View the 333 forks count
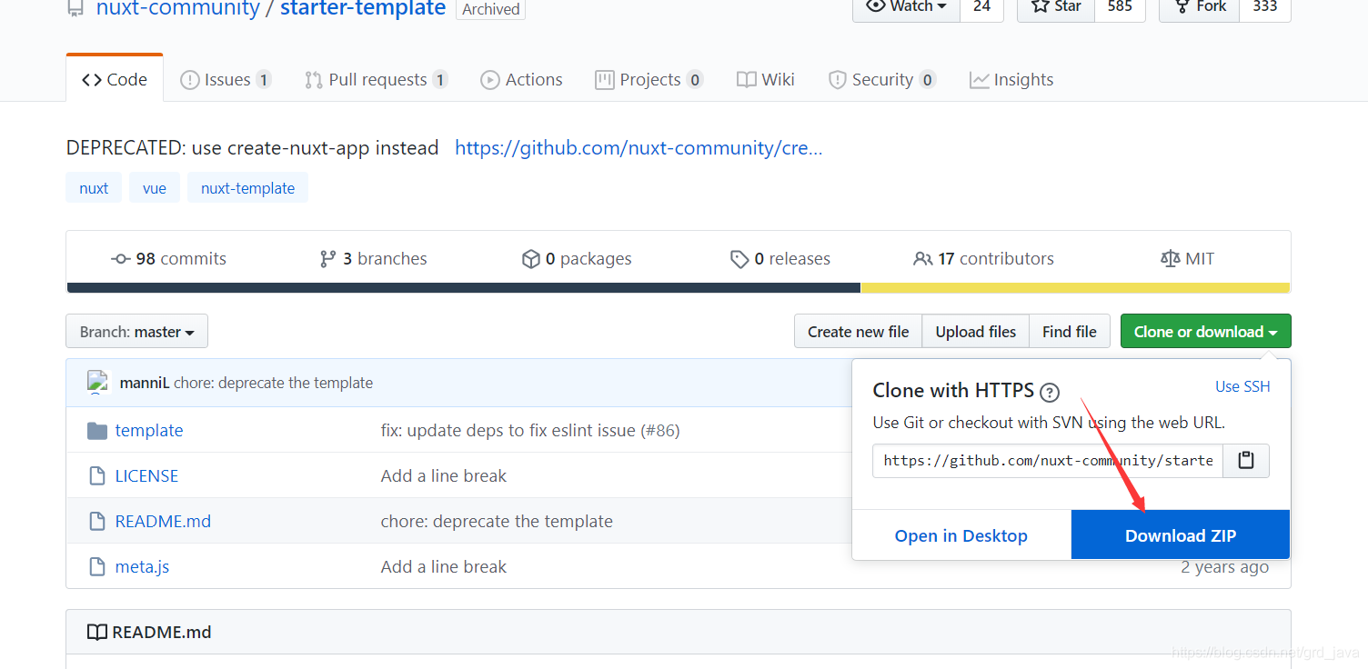Screen dimensions: 1368x669 pos(1265,6)
